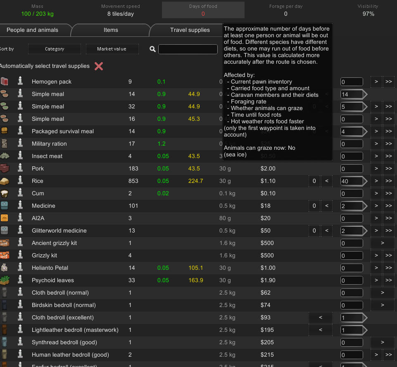Screen dimensions: 397x367
Task: Add one Psychoid leaves with > button
Action: pos(376,280)
